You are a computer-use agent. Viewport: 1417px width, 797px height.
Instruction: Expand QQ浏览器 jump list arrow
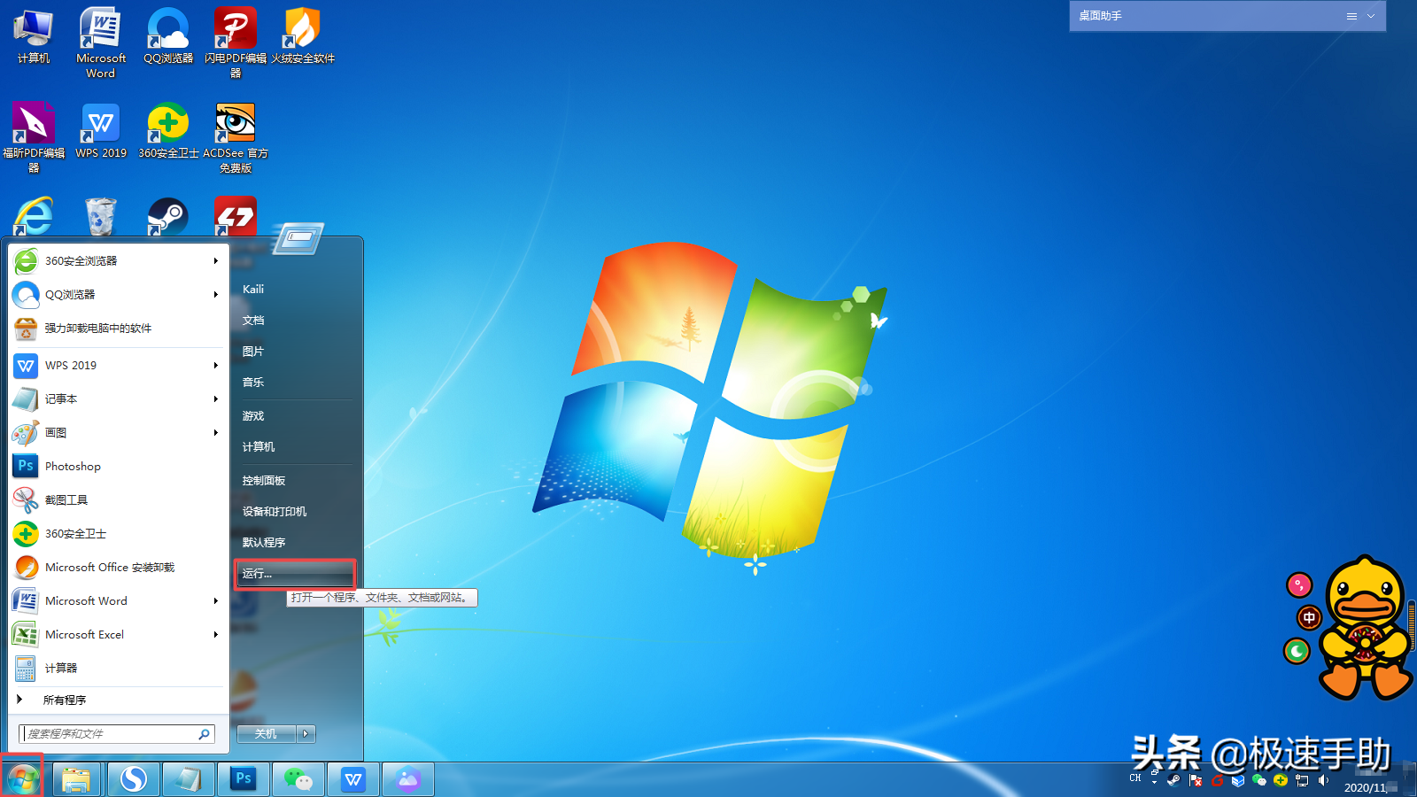tap(215, 294)
